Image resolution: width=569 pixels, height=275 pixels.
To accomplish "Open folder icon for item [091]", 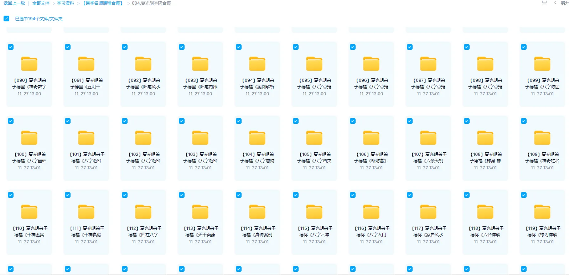I will click(86, 64).
